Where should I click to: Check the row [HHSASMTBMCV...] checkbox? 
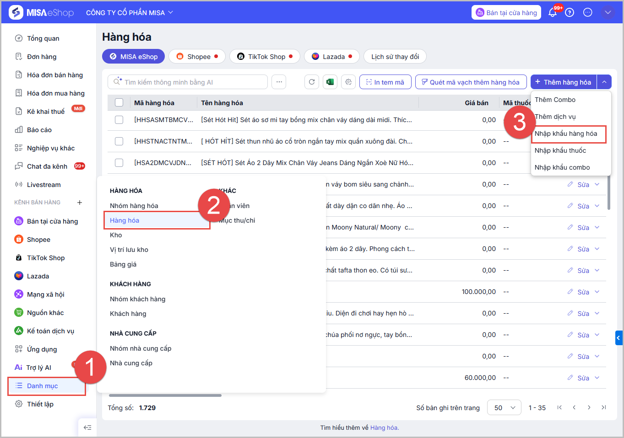point(119,120)
